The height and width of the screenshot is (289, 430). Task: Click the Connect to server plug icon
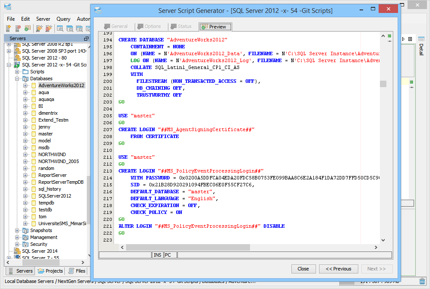tap(39, 28)
